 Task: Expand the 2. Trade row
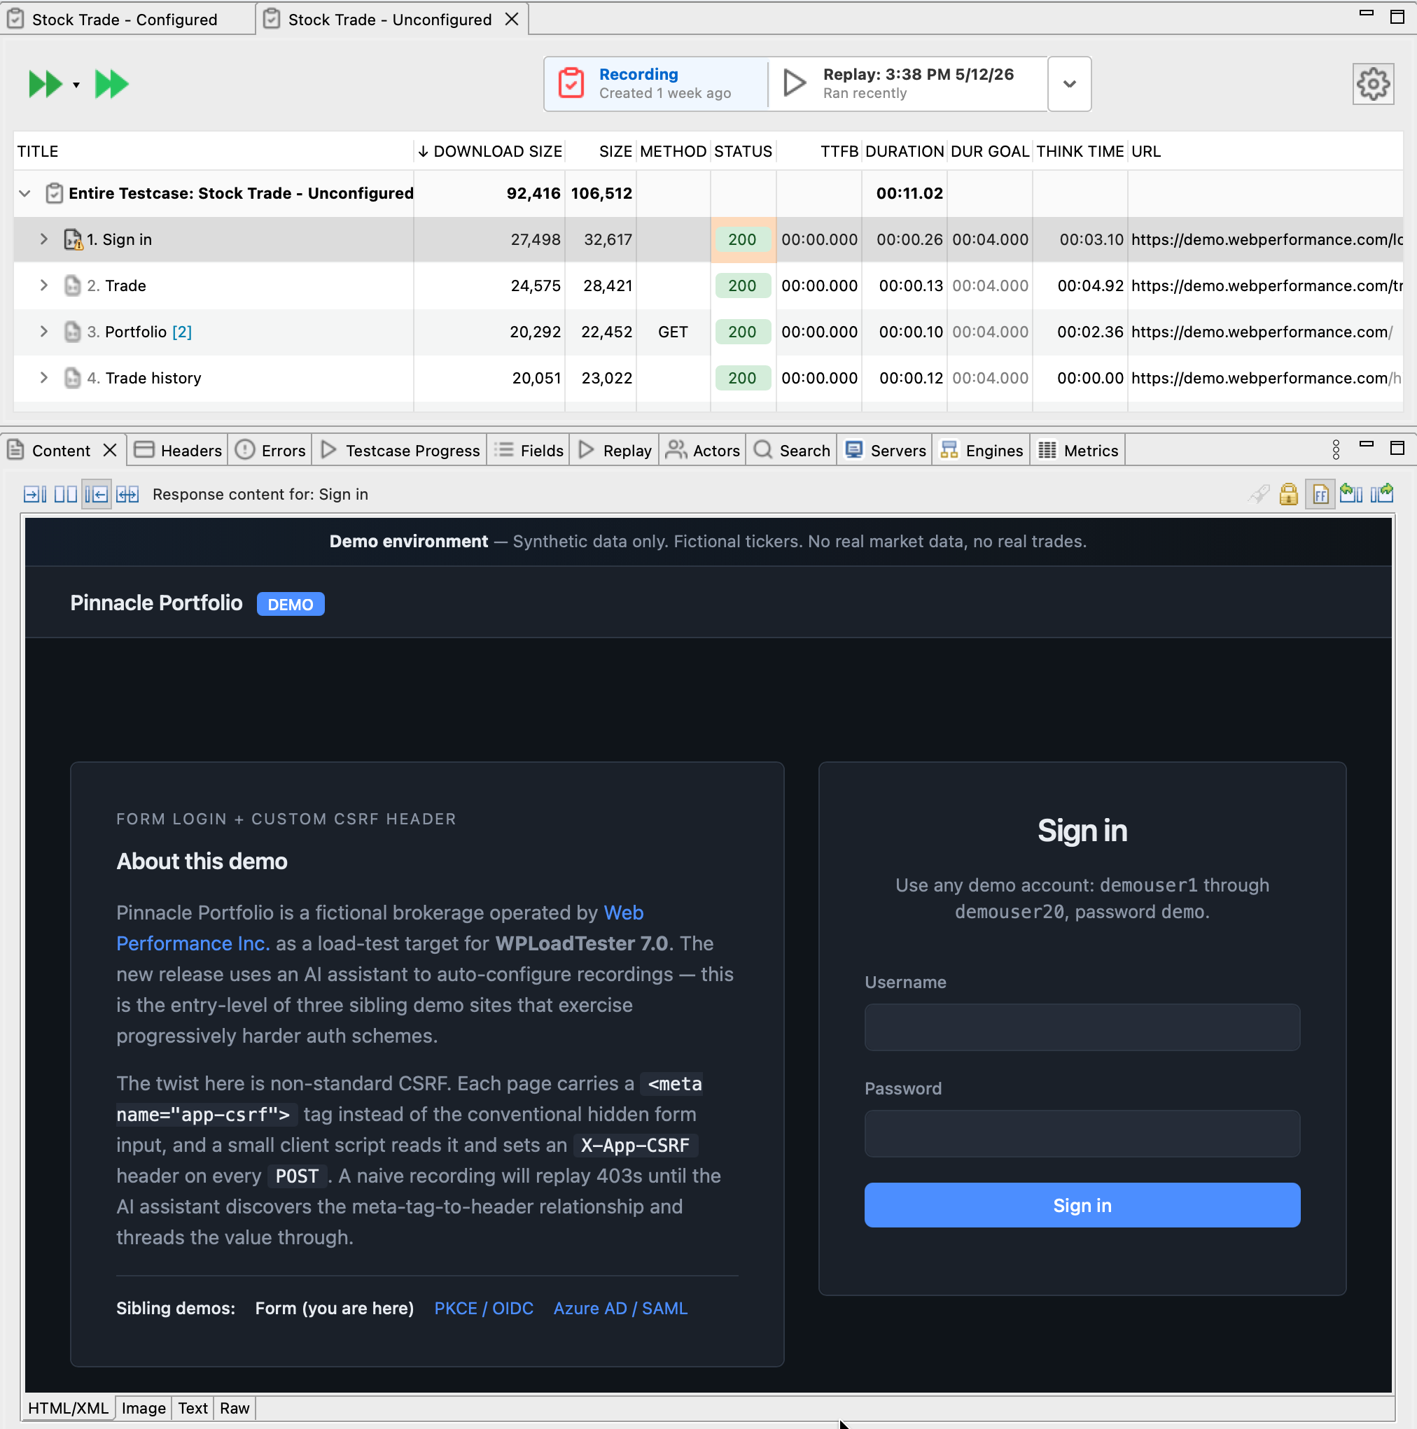pyautogui.click(x=43, y=286)
